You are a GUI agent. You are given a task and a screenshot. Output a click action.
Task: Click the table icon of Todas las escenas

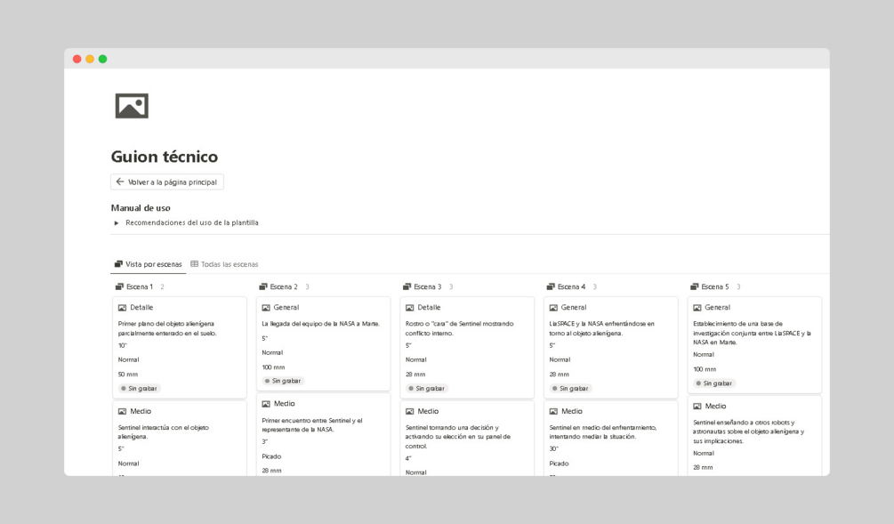pos(194,264)
